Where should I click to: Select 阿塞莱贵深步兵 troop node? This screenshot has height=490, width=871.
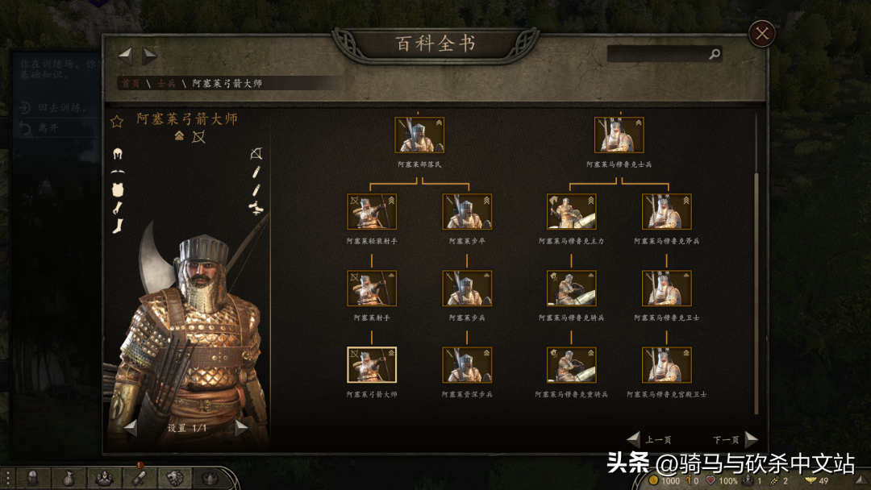click(x=467, y=365)
